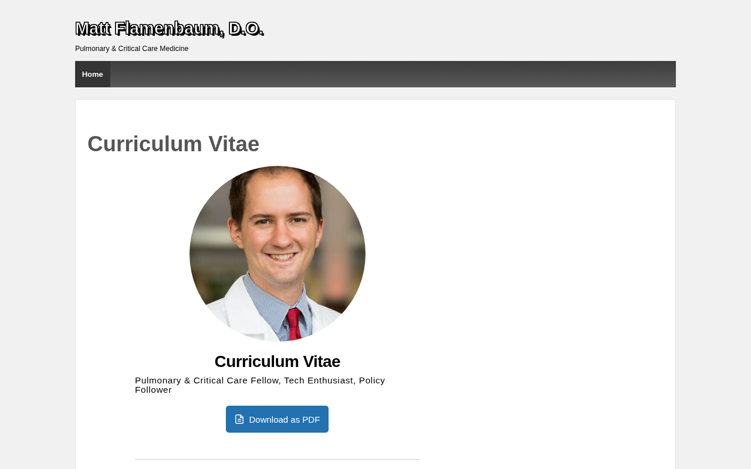The image size is (751, 469).
Task: Click the black Curriculum Vitae heading below the photo
Action: (278, 361)
